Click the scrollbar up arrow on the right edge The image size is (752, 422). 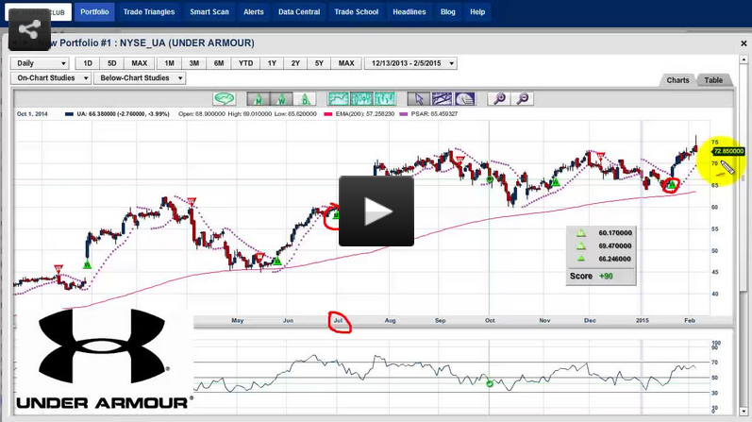pyautogui.click(x=744, y=60)
